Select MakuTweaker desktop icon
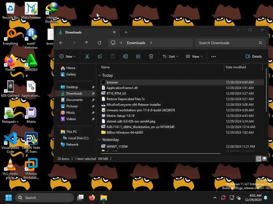The width and height of the screenshot is (273, 204). (x=31, y=11)
